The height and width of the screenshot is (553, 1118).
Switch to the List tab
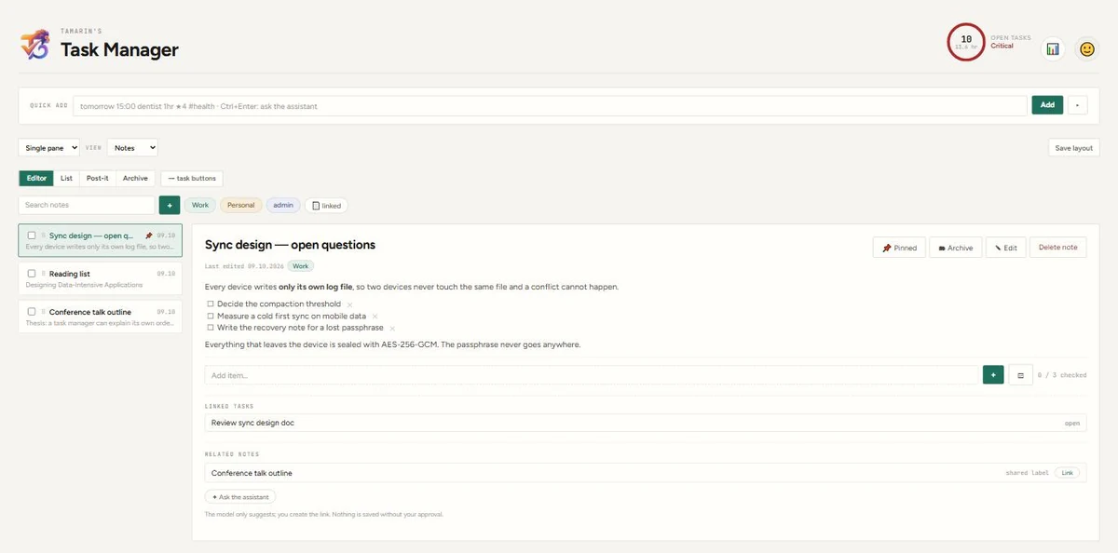click(66, 178)
